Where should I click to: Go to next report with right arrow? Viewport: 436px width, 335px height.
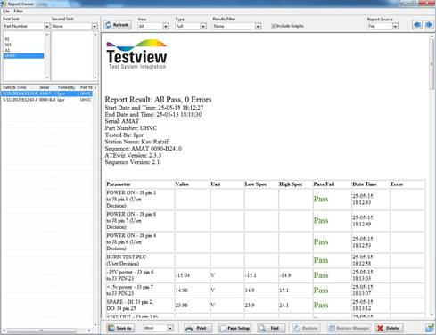429,25
